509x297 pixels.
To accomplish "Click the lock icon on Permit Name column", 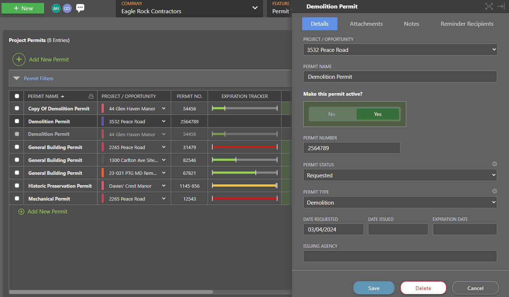I will 91,96.
